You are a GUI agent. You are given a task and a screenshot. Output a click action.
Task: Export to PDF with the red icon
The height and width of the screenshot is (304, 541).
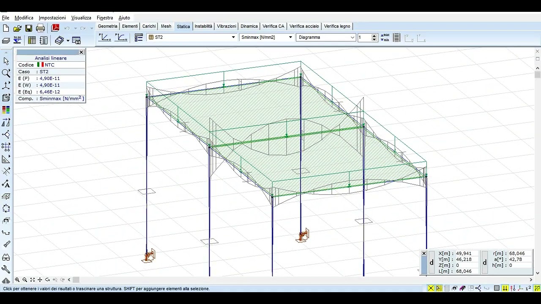click(55, 28)
